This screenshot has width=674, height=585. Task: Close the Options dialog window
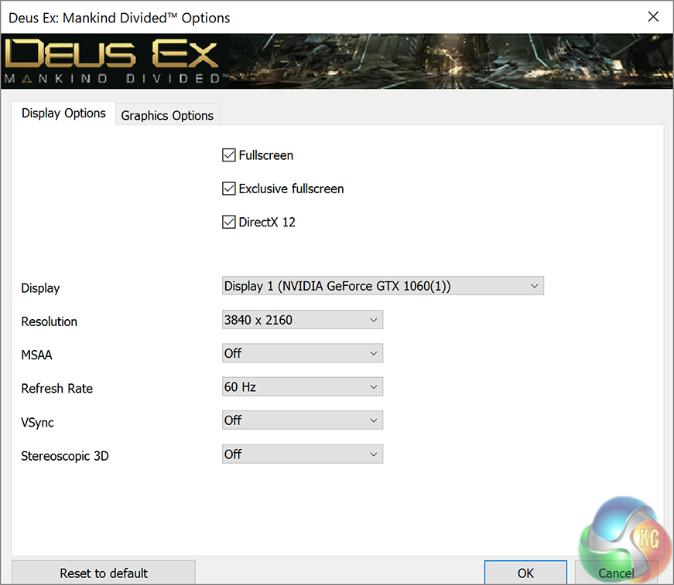[x=653, y=17]
